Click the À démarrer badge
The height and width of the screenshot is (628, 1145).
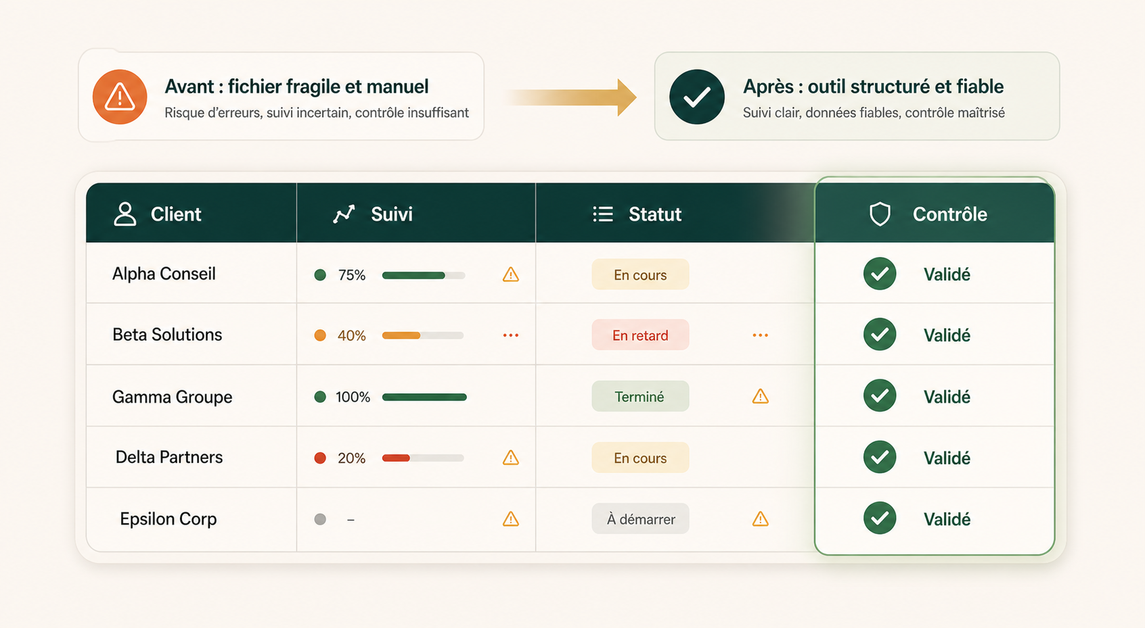point(640,518)
